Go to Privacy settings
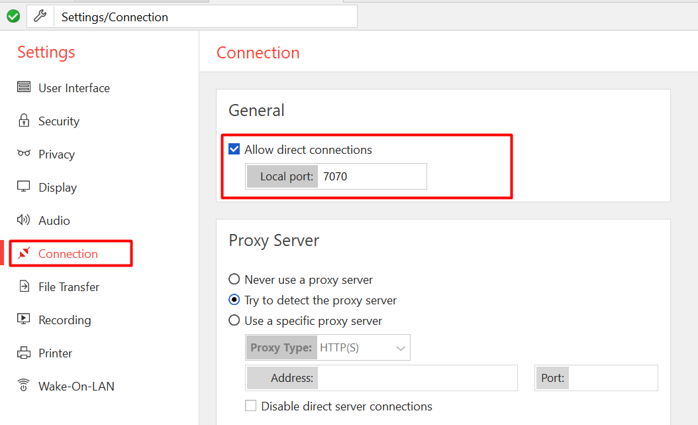Viewport: 698px width, 425px height. coord(56,154)
